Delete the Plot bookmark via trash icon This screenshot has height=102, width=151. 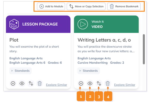tap(40, 83)
